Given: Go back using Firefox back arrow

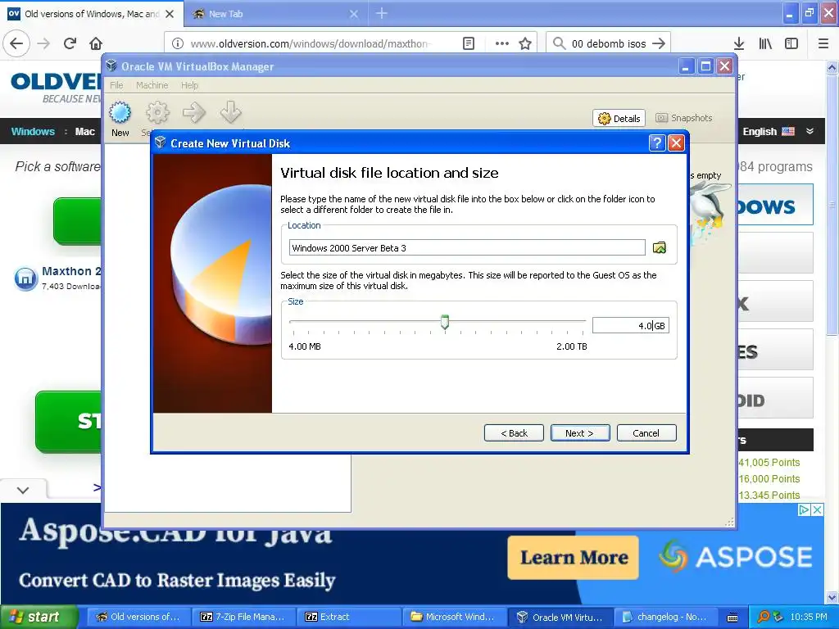Looking at the screenshot, I should [x=16, y=43].
